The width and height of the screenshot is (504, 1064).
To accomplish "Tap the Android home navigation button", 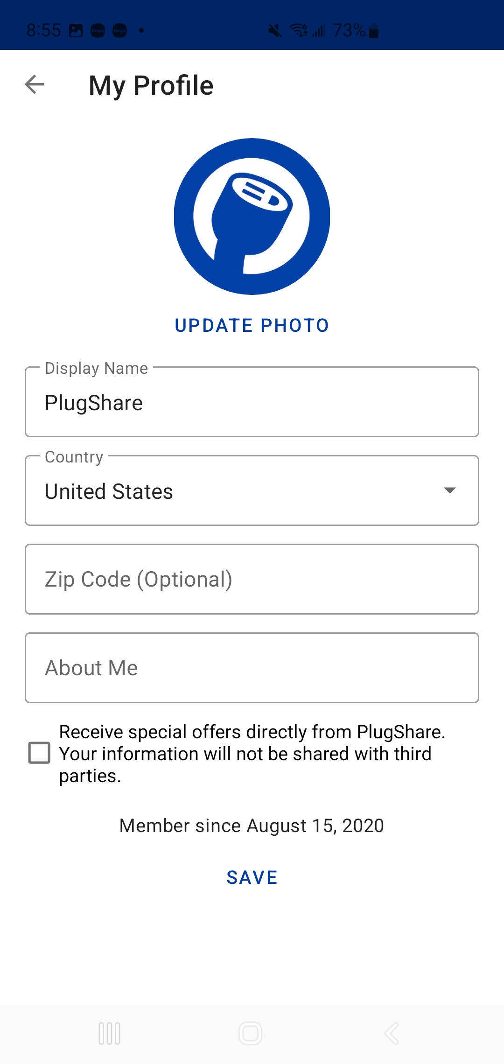I will coord(251,1033).
